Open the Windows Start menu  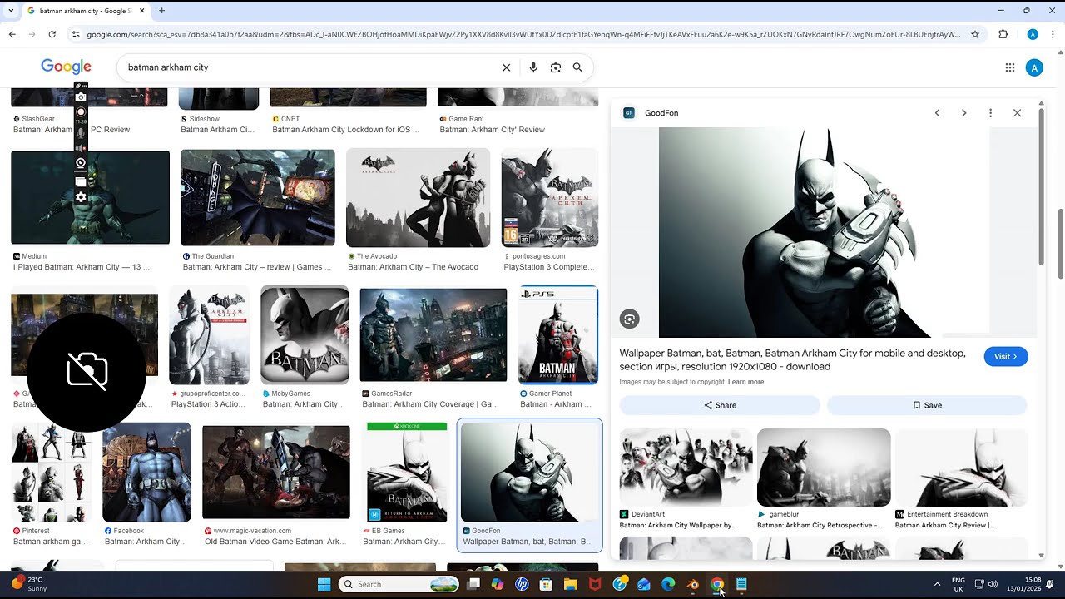coord(324,584)
